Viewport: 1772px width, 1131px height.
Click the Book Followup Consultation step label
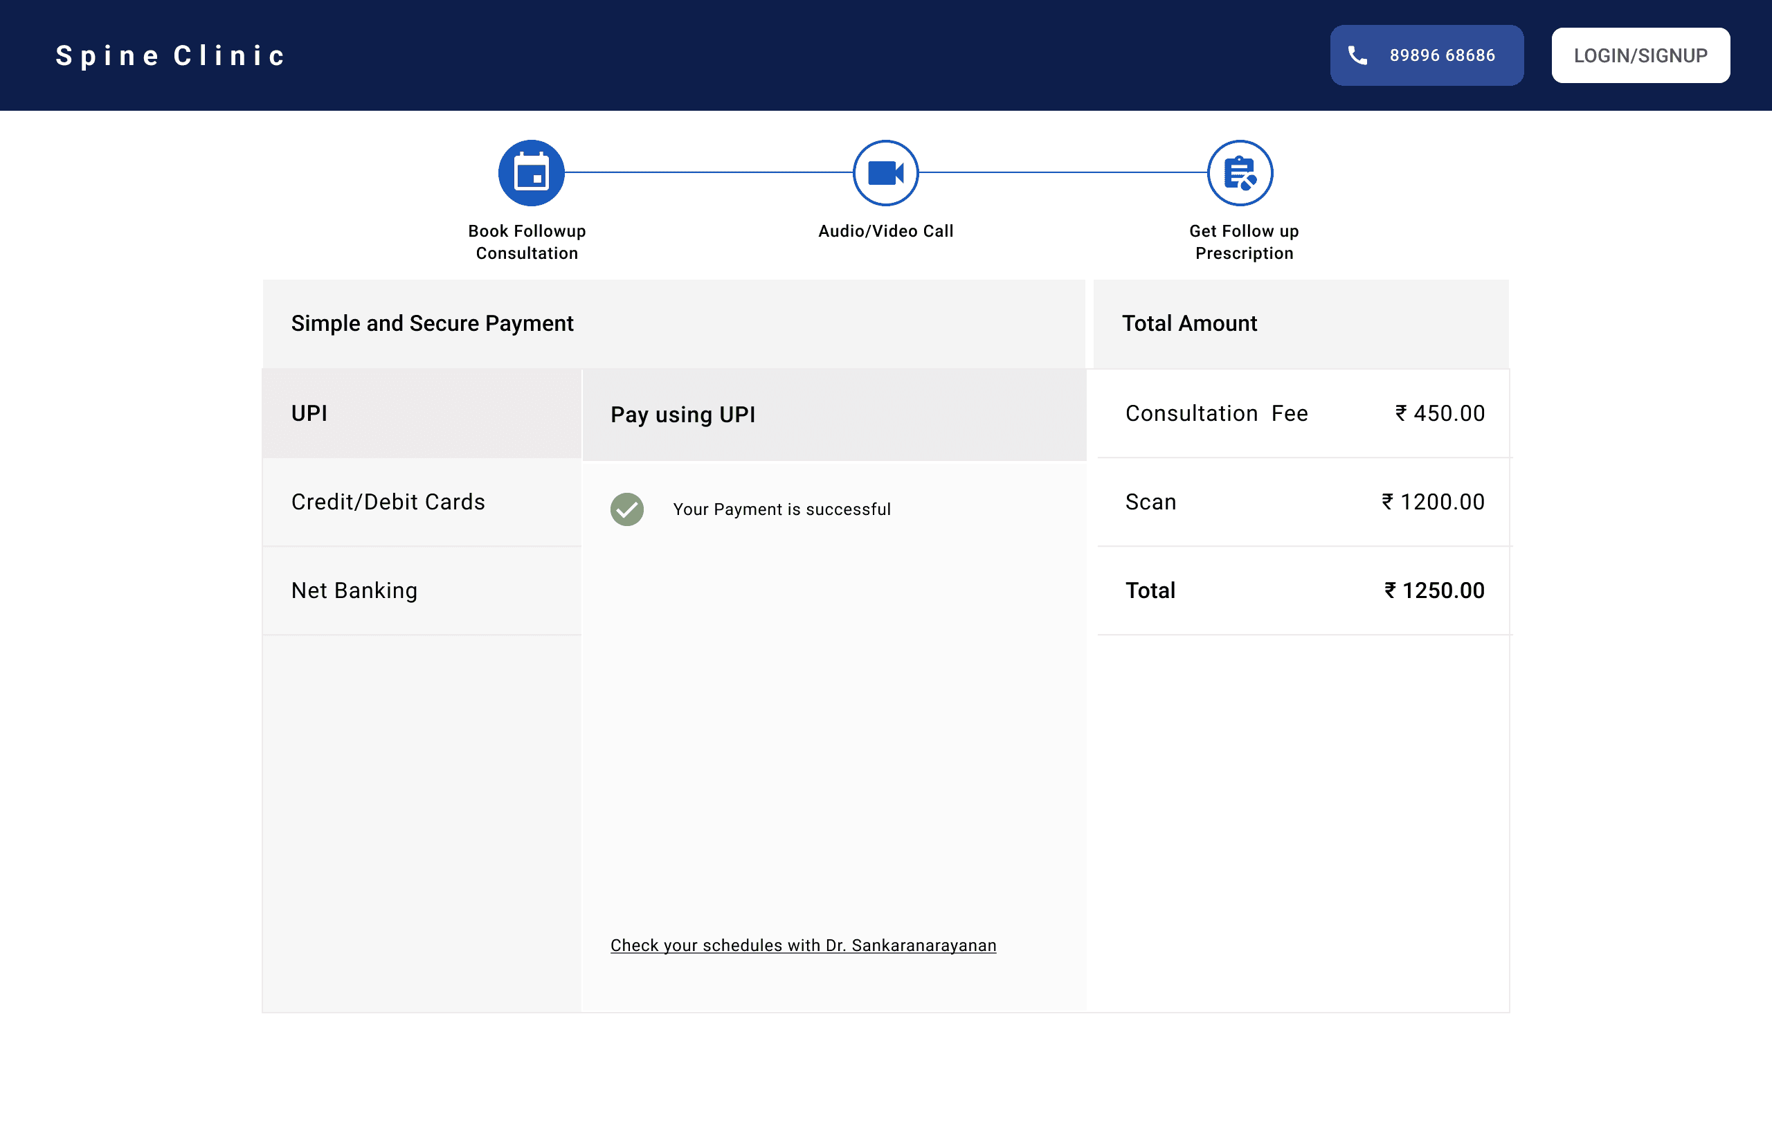click(527, 242)
